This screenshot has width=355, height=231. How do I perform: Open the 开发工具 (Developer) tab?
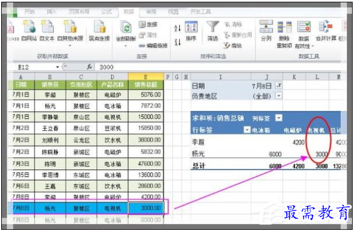[200, 12]
